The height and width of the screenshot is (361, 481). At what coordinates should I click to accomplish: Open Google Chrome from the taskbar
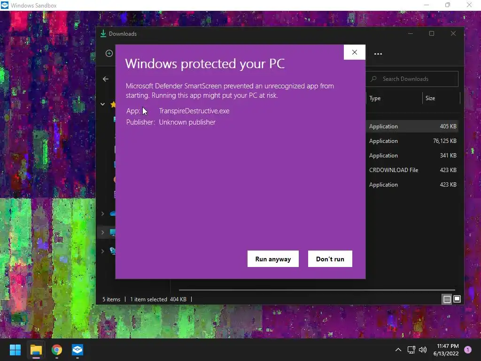pyautogui.click(x=57, y=350)
